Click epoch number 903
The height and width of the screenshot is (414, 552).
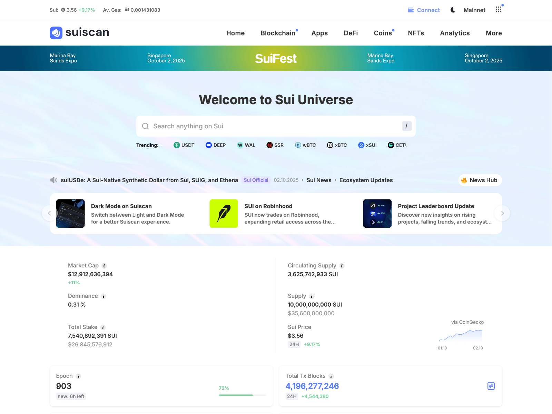64,386
